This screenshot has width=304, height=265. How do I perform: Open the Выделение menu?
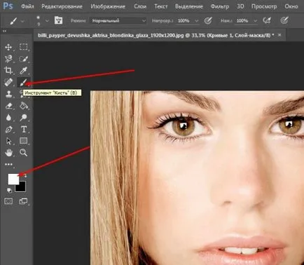(189, 6)
